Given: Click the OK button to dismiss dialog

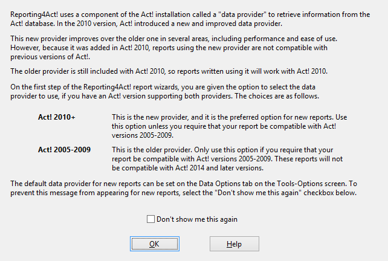Looking at the screenshot, I should [155, 244].
